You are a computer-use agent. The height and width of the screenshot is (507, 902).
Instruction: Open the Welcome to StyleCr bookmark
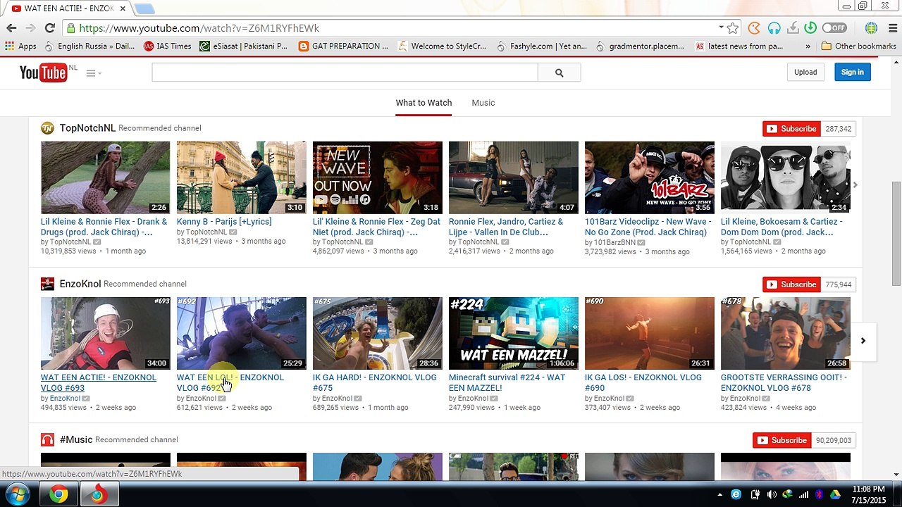click(x=442, y=46)
